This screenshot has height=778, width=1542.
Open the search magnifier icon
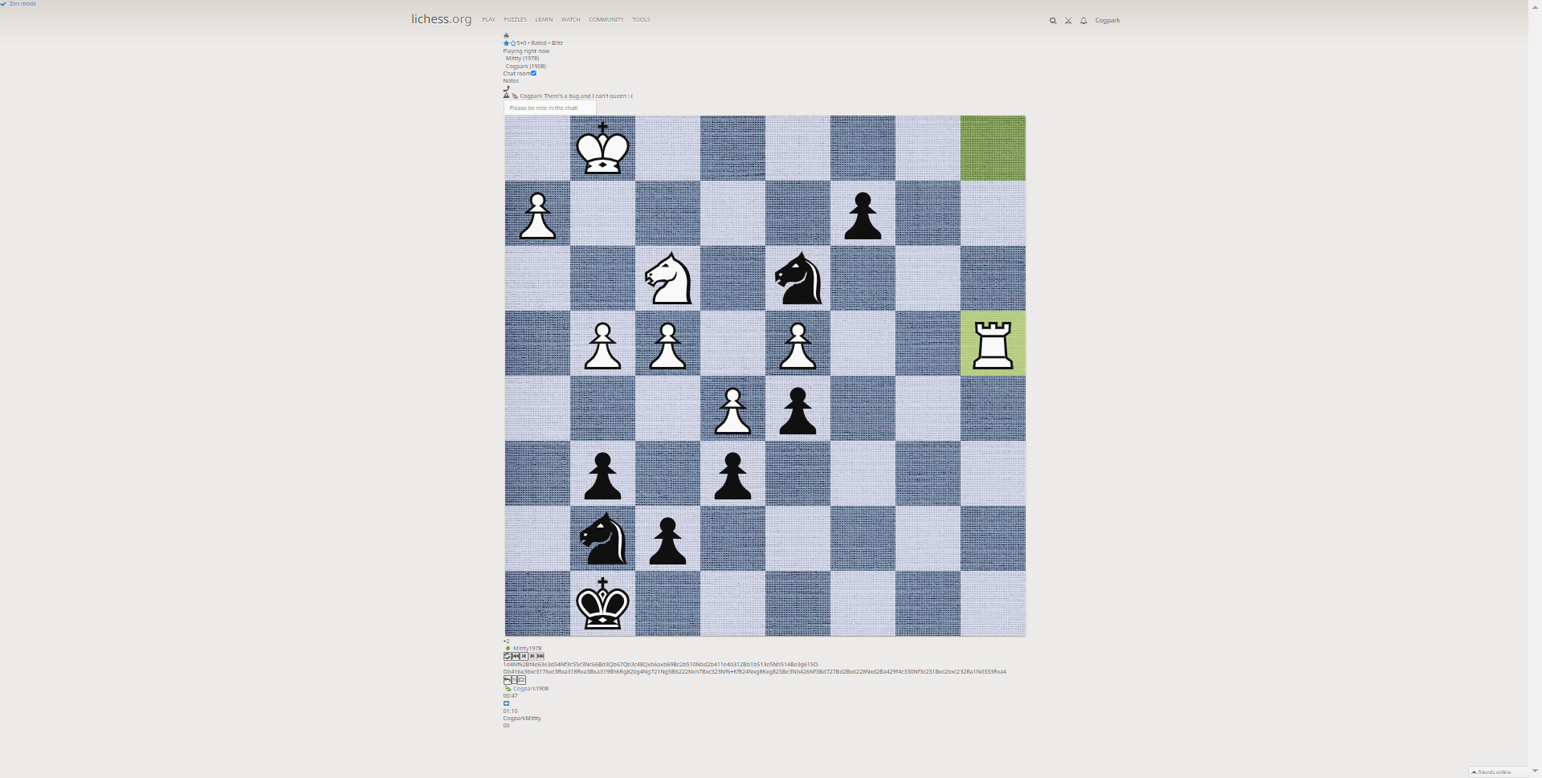[1053, 21]
